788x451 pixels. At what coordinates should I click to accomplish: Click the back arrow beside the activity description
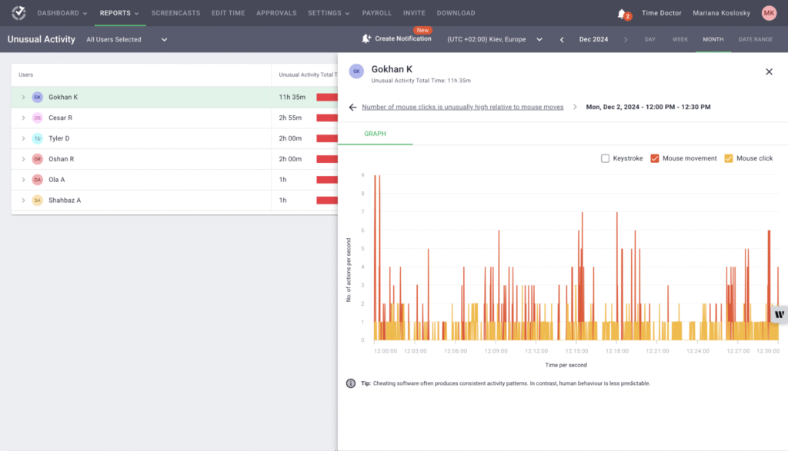tap(352, 107)
